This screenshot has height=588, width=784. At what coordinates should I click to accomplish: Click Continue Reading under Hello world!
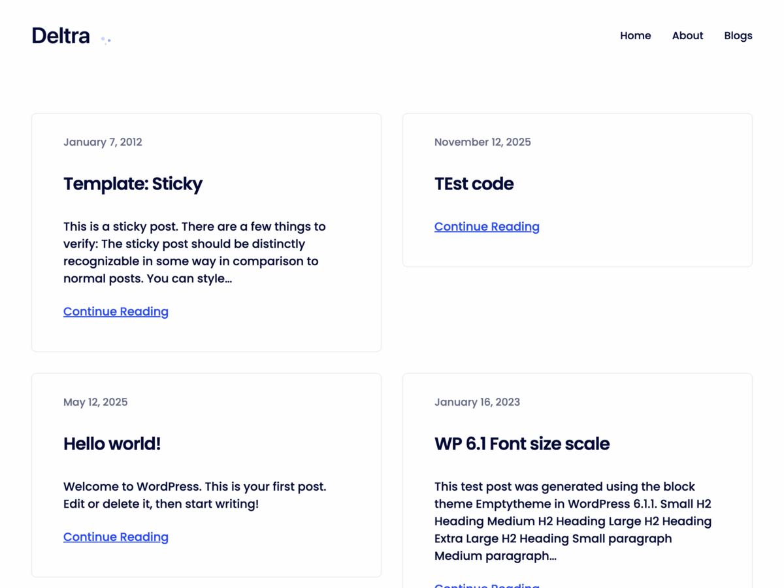(116, 537)
